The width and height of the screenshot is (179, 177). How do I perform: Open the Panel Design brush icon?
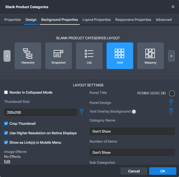[x=171, y=103]
